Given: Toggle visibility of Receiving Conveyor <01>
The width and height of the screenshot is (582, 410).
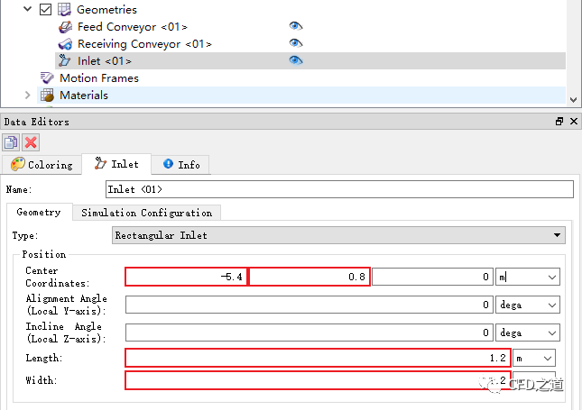Looking at the screenshot, I should point(296,43).
